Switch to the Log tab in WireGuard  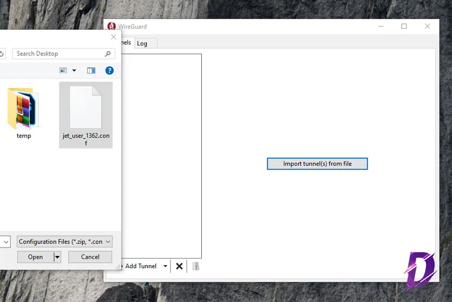[x=142, y=43]
